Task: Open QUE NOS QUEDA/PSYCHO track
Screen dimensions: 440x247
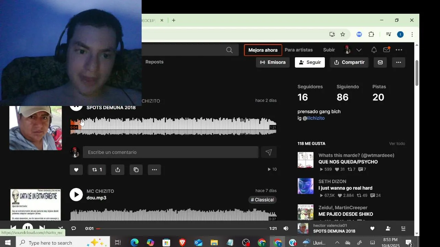Action: (x=348, y=162)
